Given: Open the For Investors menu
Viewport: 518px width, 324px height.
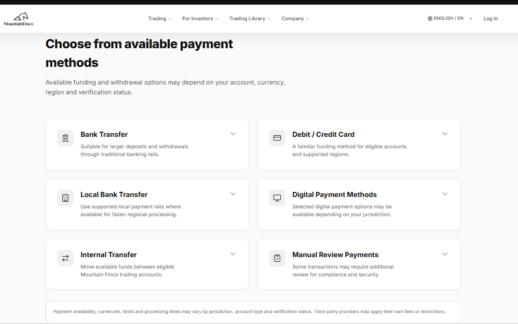Looking at the screenshot, I should pyautogui.click(x=200, y=19).
